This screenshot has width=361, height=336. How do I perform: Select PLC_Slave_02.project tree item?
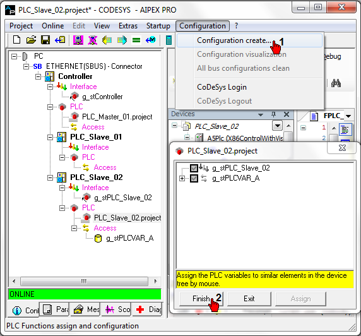coord(127,218)
